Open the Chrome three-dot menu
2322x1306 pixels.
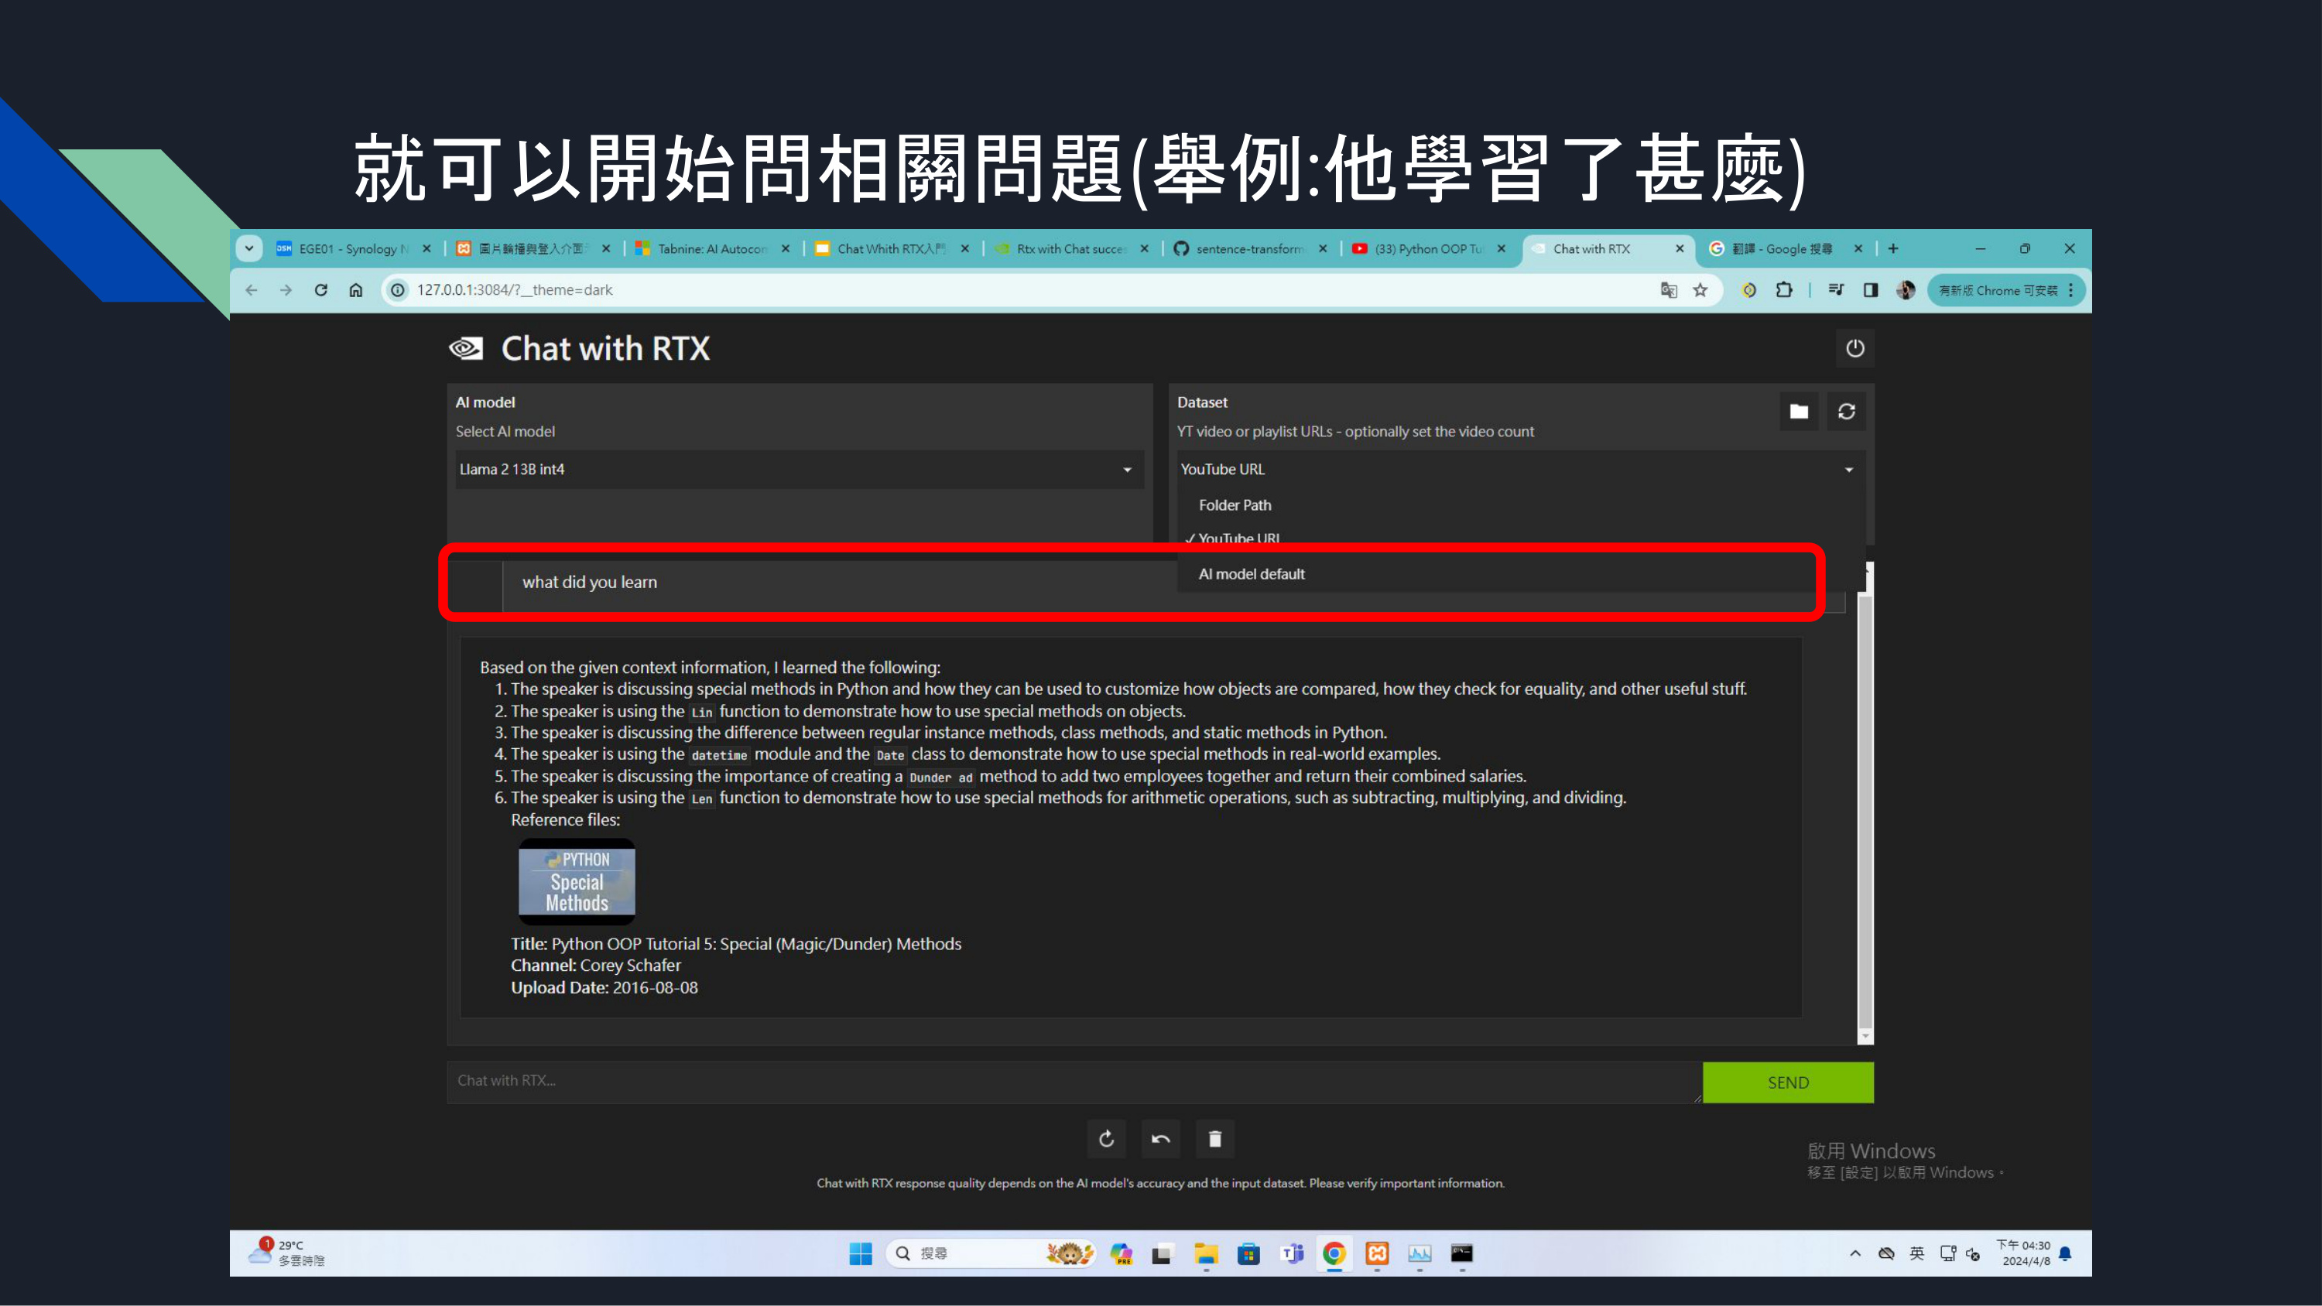[2071, 290]
